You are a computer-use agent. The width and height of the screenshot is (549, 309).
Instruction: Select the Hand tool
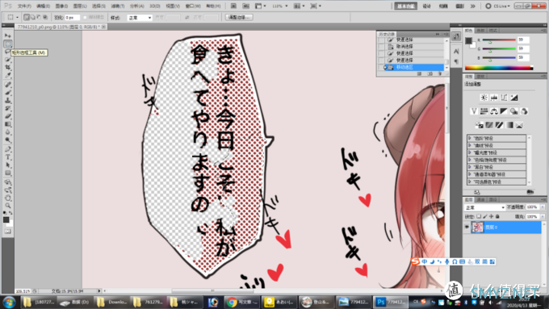8,198
